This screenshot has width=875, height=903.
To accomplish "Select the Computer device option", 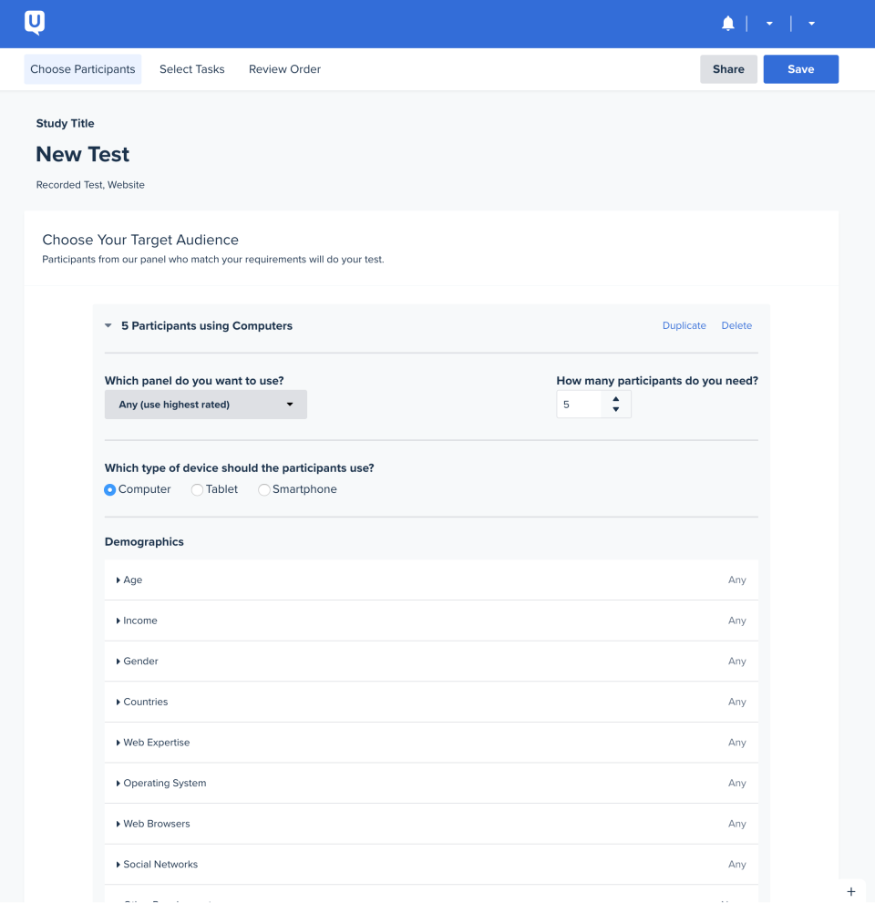I will click(x=110, y=489).
